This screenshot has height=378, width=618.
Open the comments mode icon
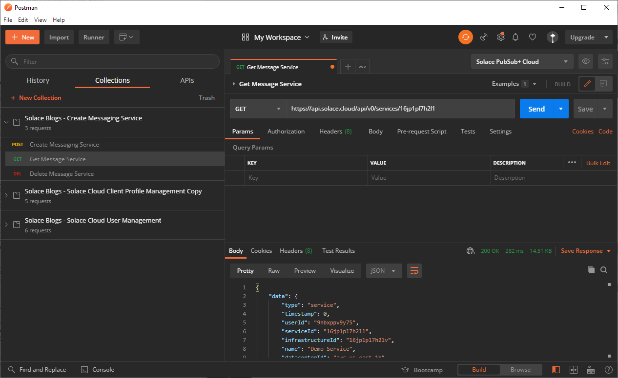point(603,84)
